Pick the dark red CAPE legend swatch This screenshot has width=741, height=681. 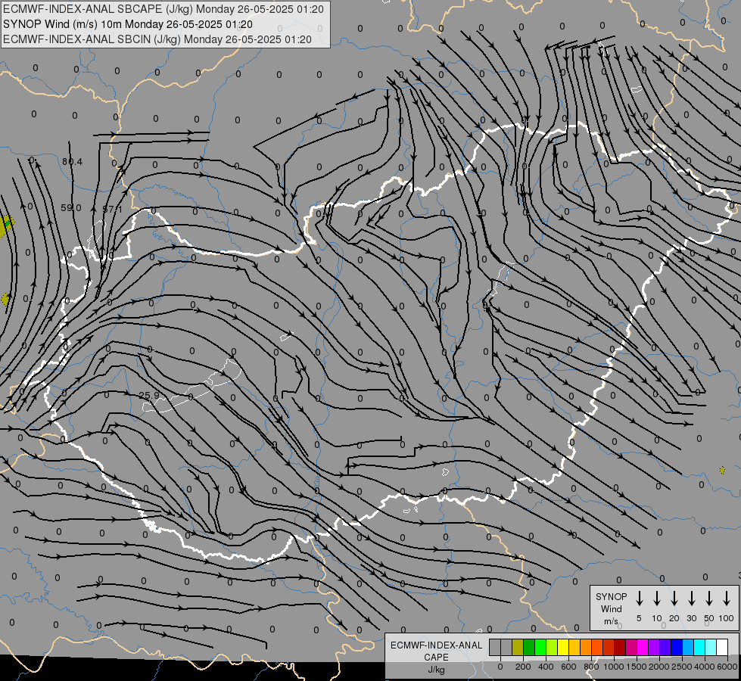620,647
